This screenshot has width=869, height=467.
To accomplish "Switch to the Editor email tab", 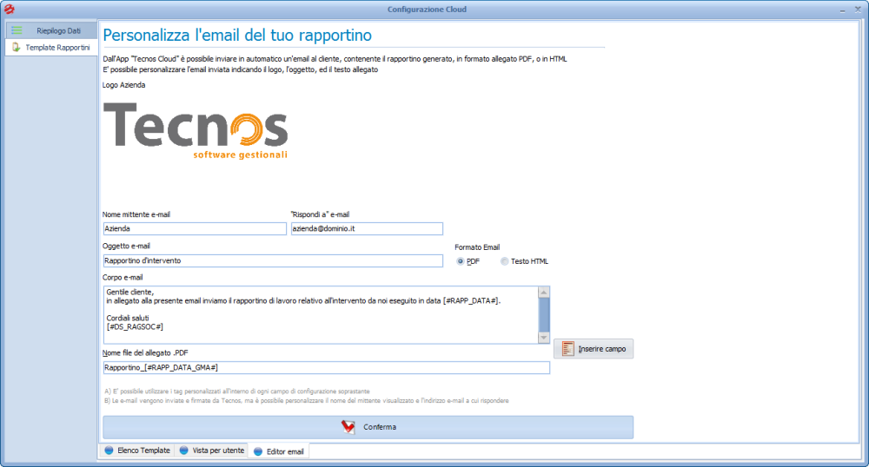I will pyautogui.click(x=278, y=451).
